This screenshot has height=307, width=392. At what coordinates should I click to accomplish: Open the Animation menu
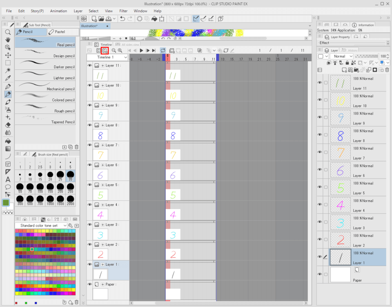(x=58, y=11)
